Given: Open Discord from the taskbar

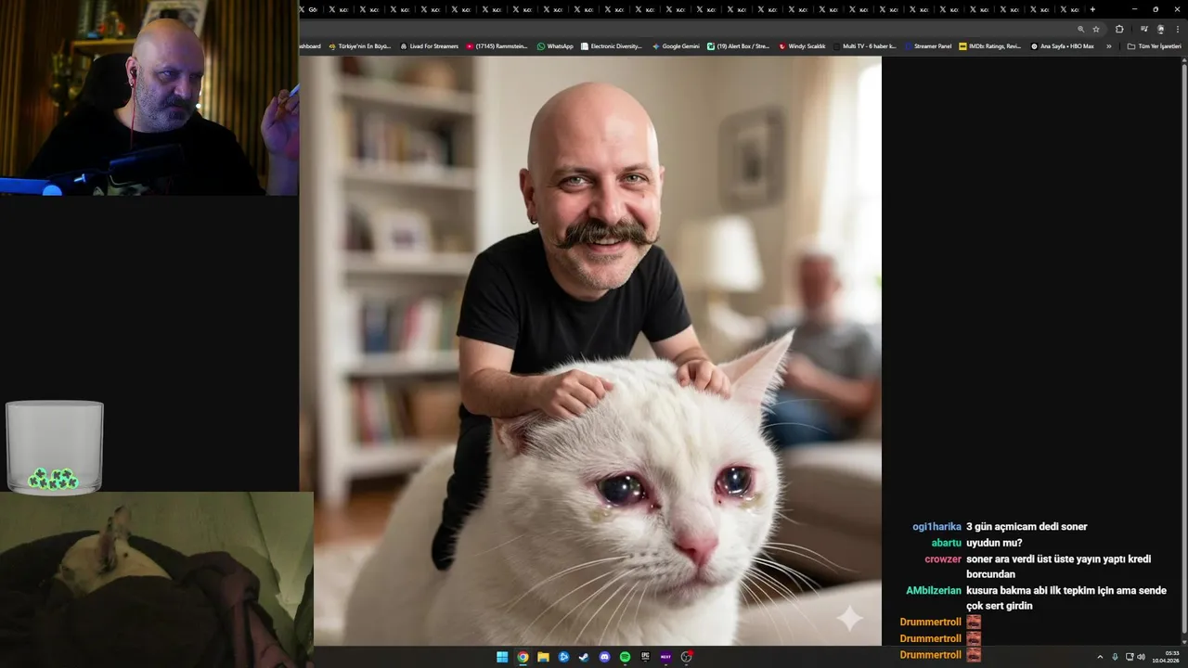Looking at the screenshot, I should click(x=604, y=657).
